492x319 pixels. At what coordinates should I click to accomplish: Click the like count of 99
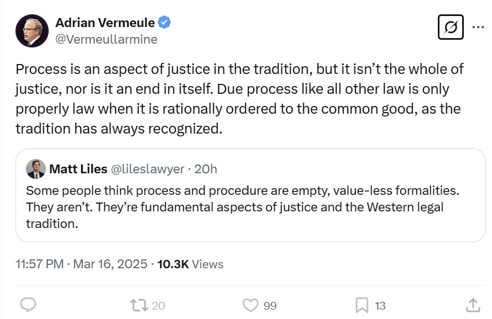click(270, 305)
